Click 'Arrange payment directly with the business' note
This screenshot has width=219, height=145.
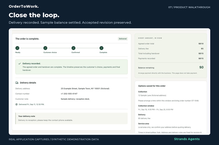point(168,73)
